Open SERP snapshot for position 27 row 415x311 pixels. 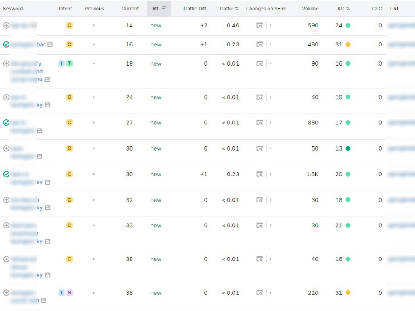[260, 122]
